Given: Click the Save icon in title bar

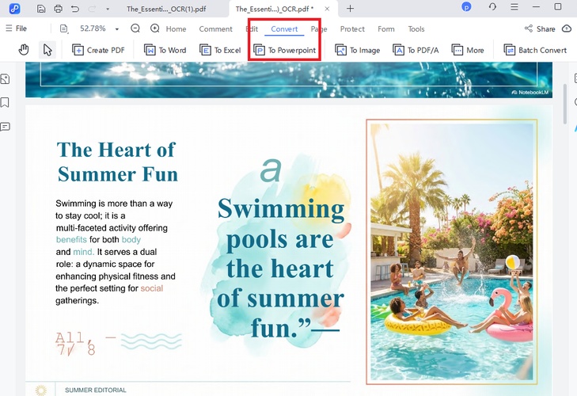Looking at the screenshot, I should pos(41,9).
